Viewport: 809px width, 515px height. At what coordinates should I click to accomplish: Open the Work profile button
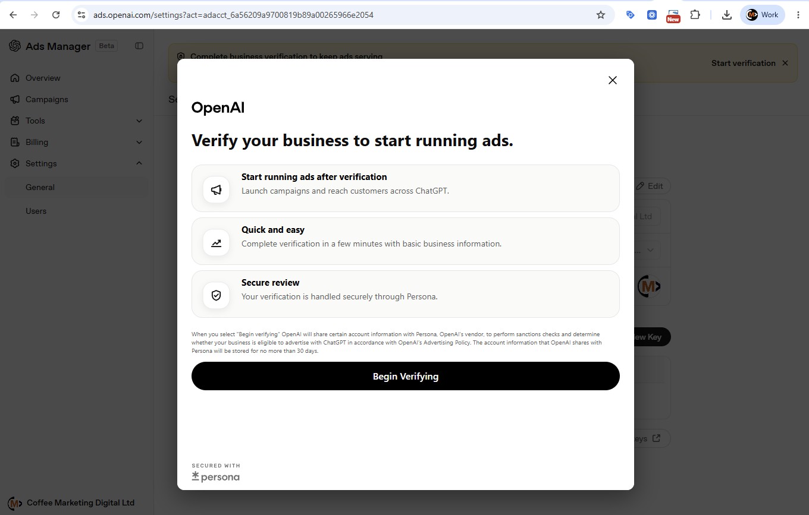(x=763, y=15)
